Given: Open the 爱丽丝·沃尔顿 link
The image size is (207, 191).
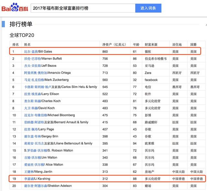Looking at the screenshot, I should click(34, 164).
